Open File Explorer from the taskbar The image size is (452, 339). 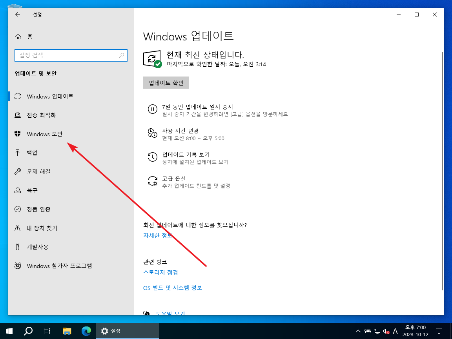pyautogui.click(x=67, y=331)
